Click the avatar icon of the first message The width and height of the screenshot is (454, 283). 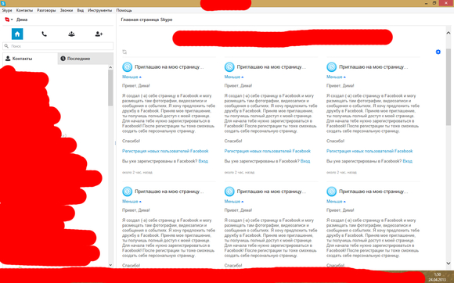(127, 67)
